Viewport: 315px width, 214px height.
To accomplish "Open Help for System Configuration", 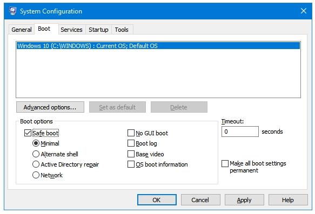I will [x=288, y=200].
